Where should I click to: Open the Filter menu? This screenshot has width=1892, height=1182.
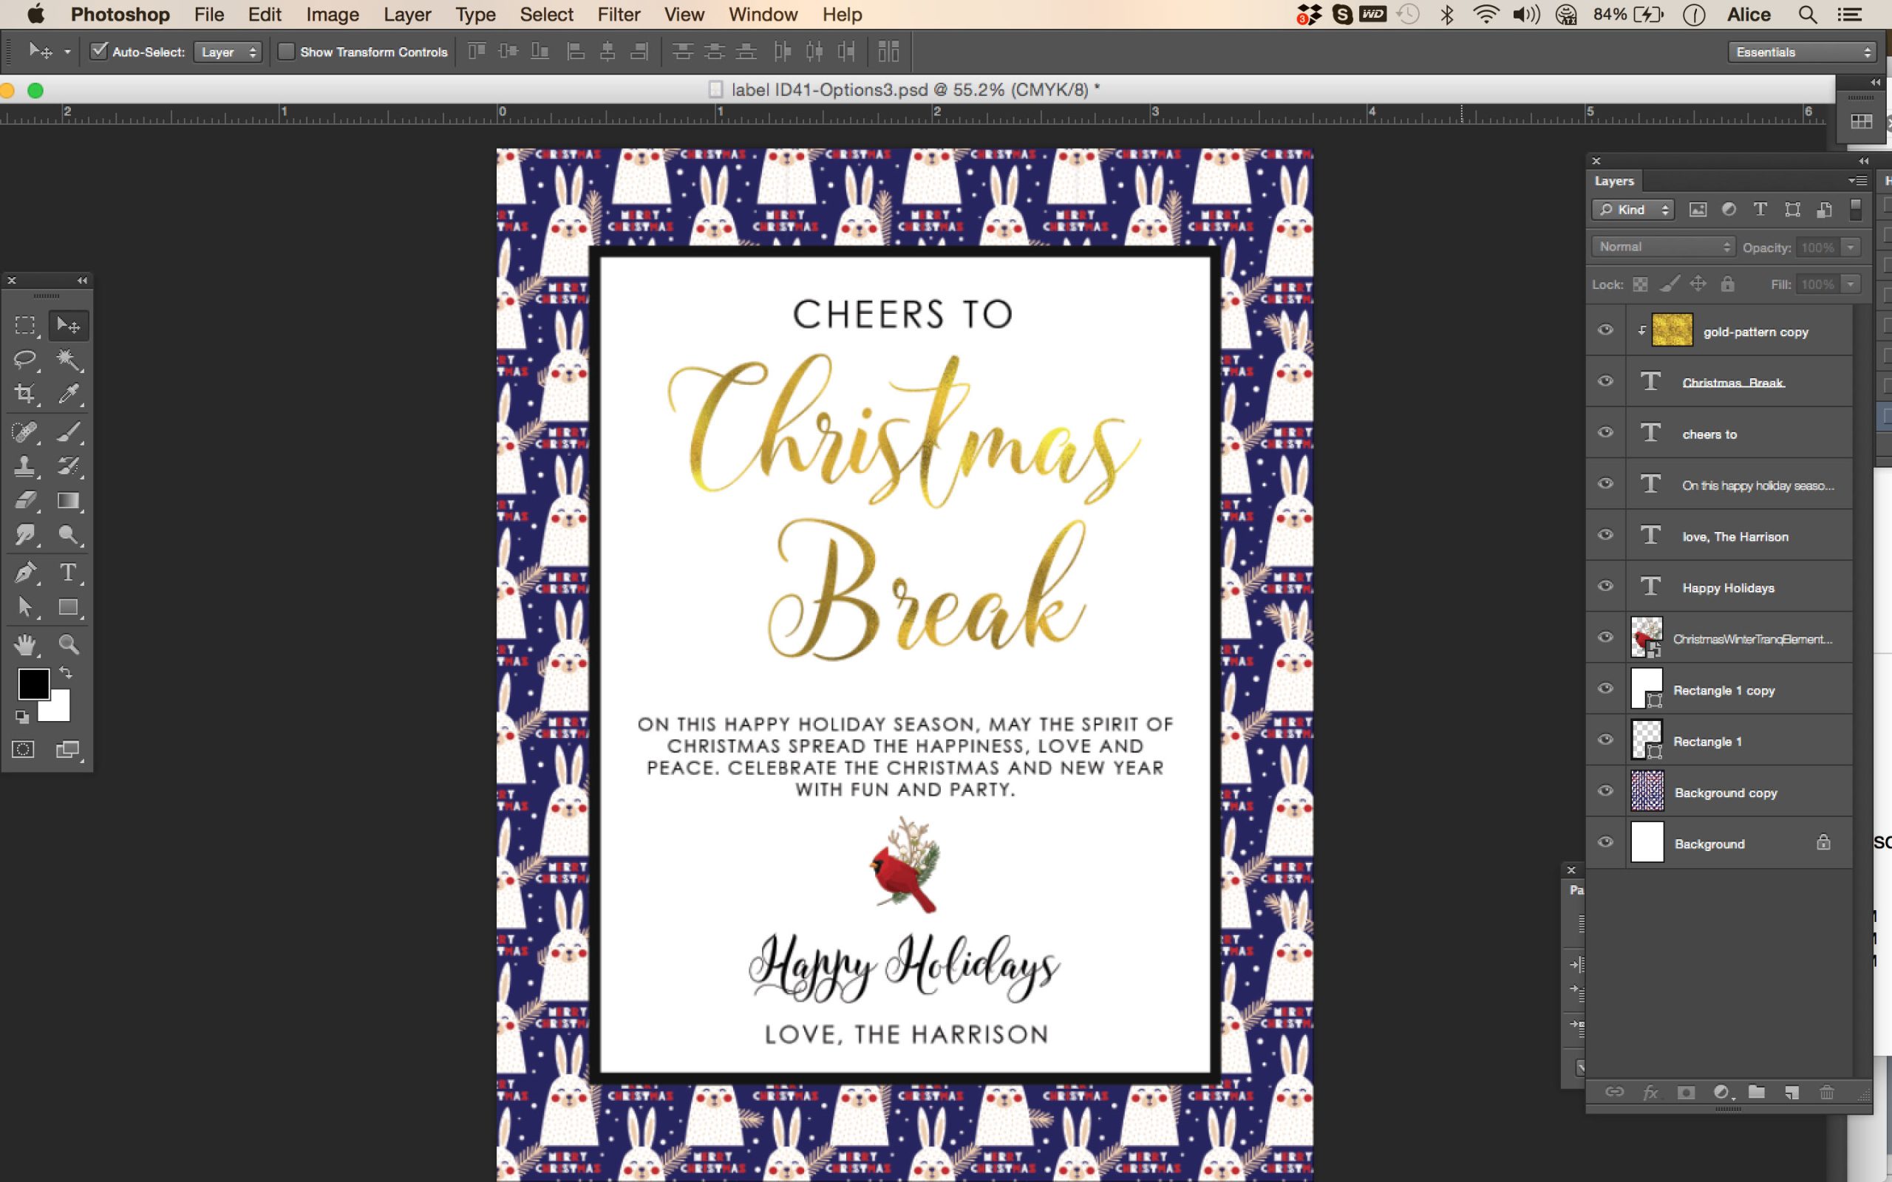[619, 15]
